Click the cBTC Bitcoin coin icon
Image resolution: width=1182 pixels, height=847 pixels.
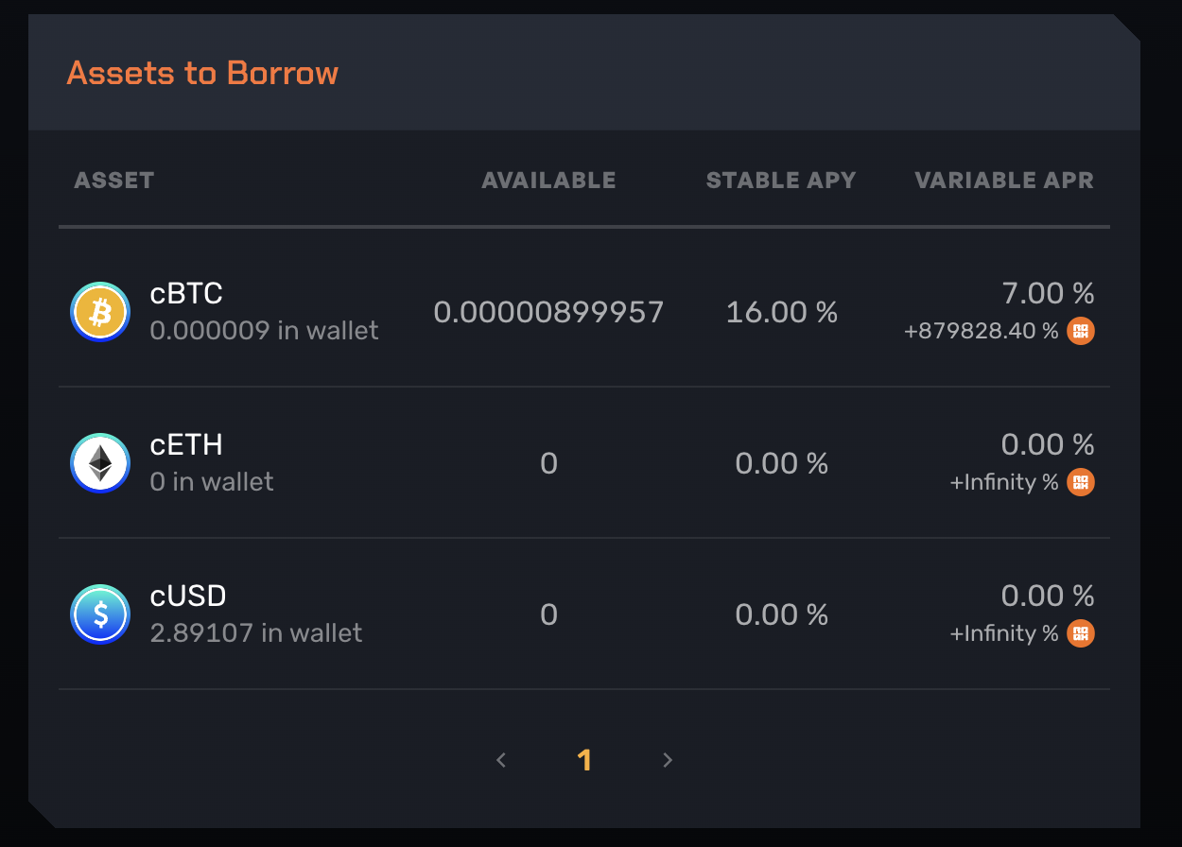click(x=100, y=312)
